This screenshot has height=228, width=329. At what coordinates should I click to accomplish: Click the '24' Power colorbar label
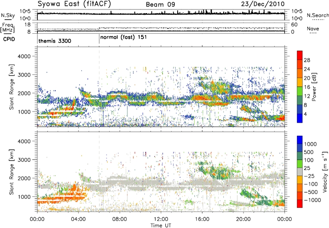coord(307,69)
